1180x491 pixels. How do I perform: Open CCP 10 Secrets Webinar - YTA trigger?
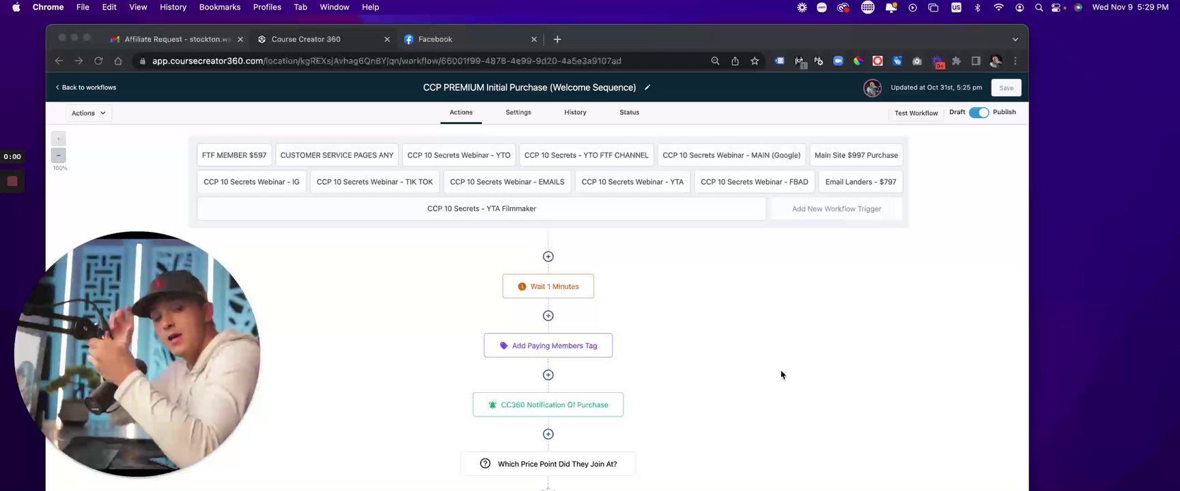[x=632, y=182]
